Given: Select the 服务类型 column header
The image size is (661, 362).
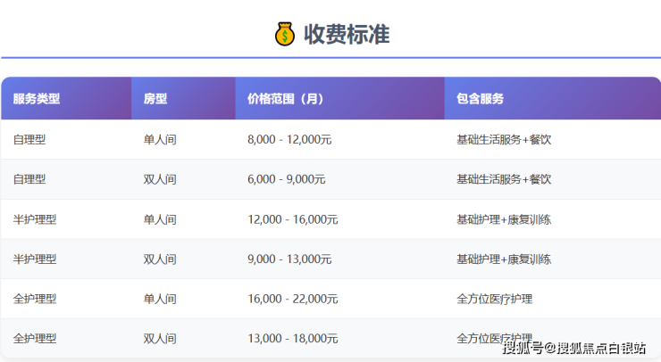Looking at the screenshot, I should point(37,99).
